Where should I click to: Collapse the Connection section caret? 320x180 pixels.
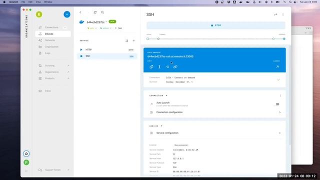(166, 95)
